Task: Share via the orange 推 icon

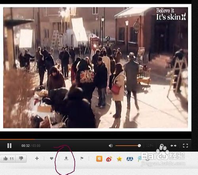Action: (99, 159)
